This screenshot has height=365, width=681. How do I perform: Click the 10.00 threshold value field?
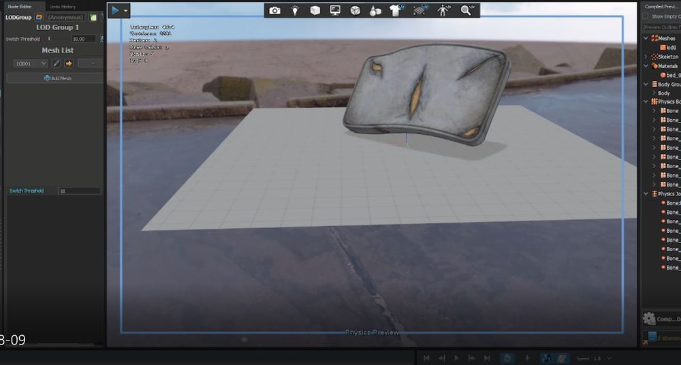coord(83,39)
